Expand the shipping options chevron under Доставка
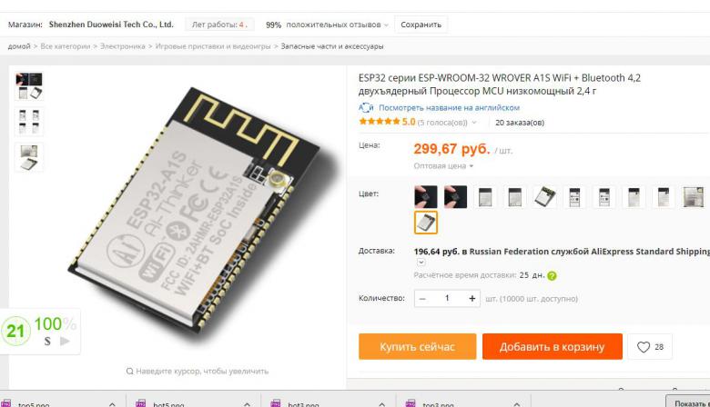This screenshot has width=710, height=407. [x=421, y=262]
